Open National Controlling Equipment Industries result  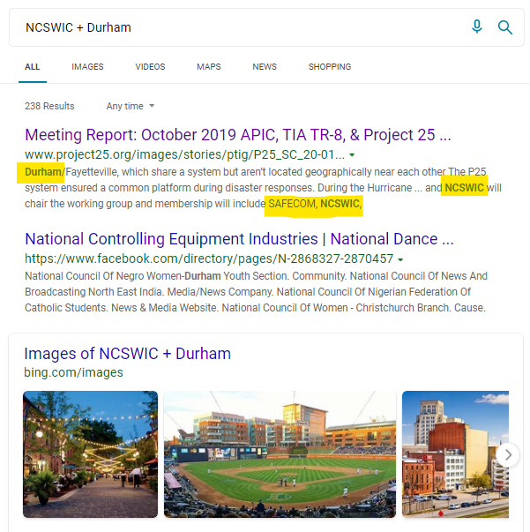pyautogui.click(x=239, y=239)
